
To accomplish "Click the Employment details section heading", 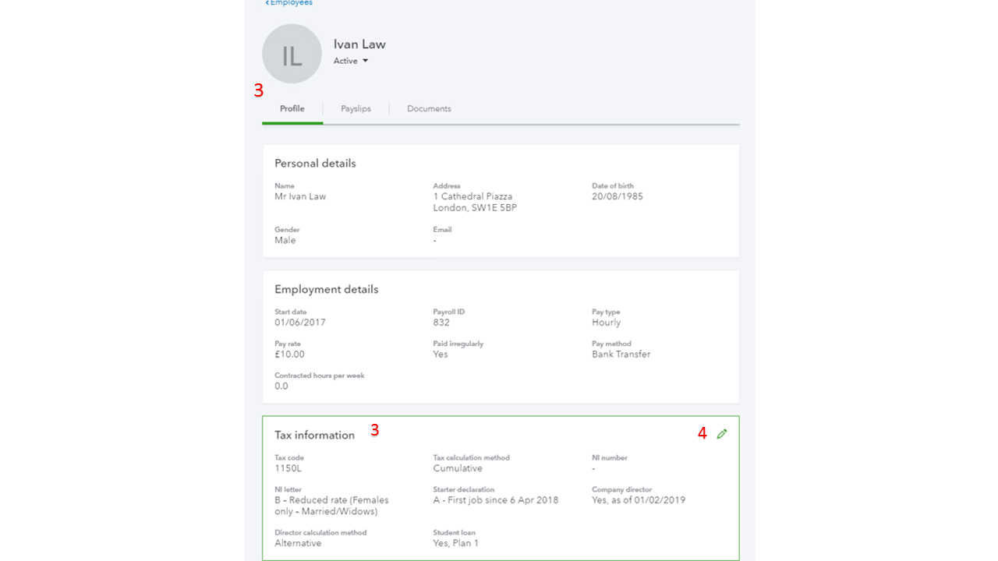I will click(326, 288).
